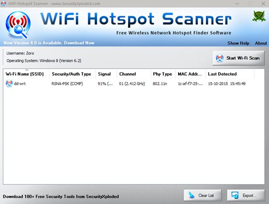Click the Username: Zoro text
Screen dimensions: 269x204
[20, 53]
